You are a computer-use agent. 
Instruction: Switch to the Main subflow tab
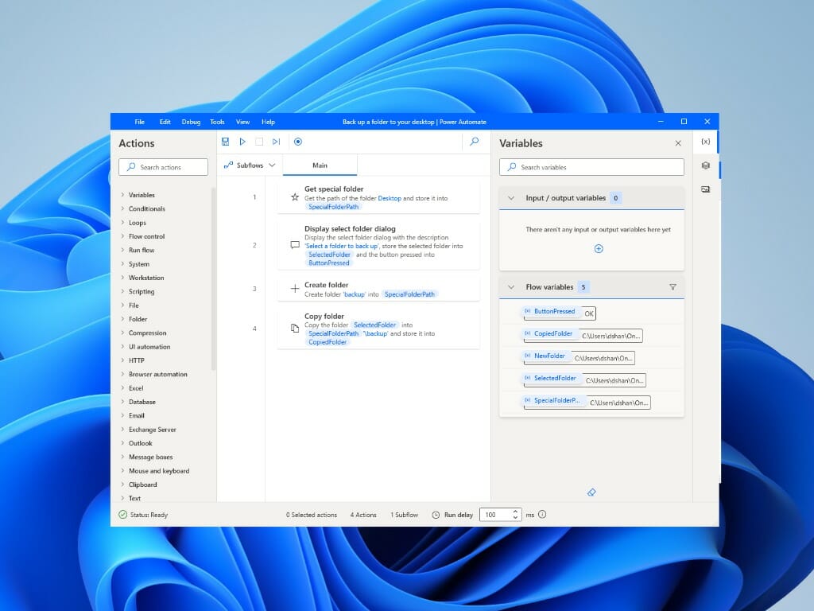[320, 165]
